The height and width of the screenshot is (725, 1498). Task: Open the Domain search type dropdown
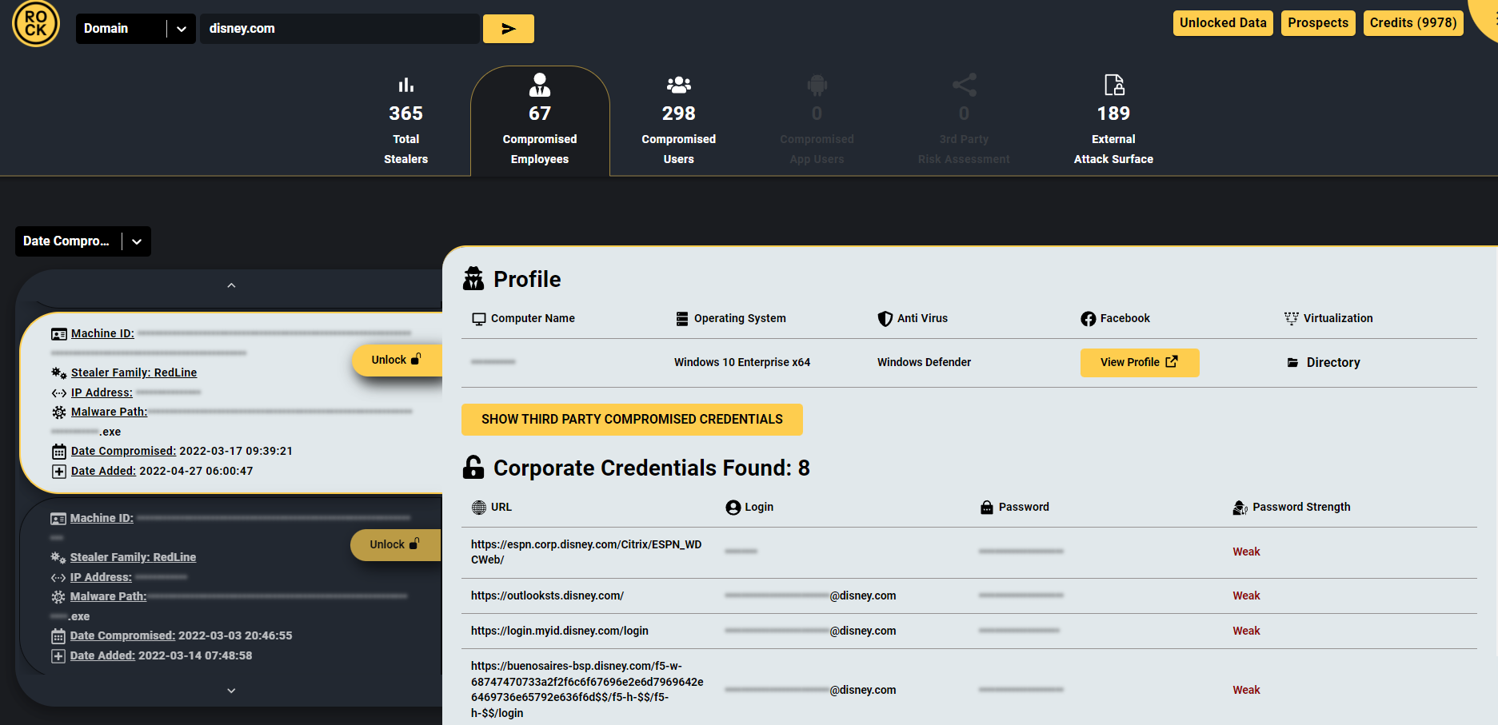coord(136,29)
